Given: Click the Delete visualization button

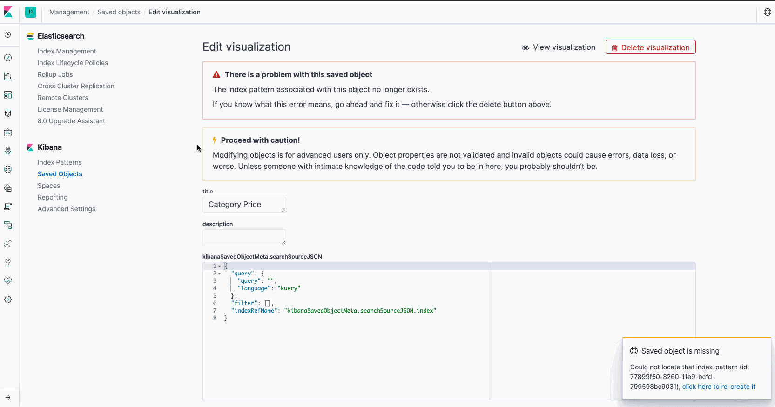Looking at the screenshot, I should point(650,47).
